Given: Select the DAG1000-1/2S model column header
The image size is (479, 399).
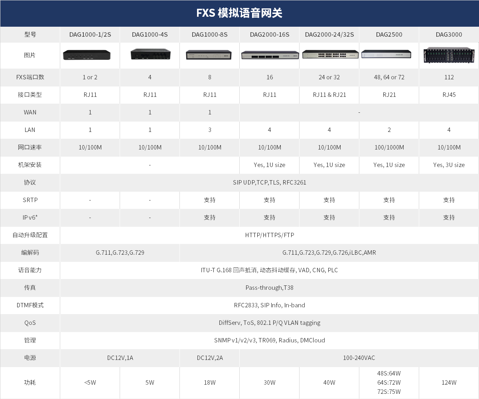Looking at the screenshot, I should [90, 35].
